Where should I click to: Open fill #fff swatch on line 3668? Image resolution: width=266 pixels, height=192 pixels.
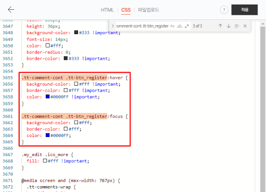tap(45, 161)
